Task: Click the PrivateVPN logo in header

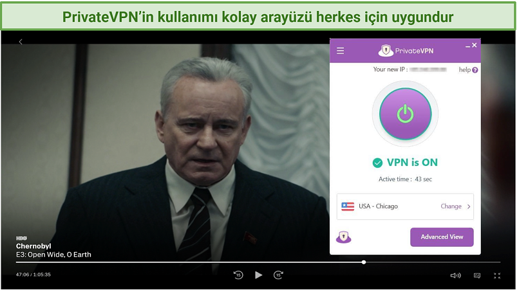Action: (406, 51)
